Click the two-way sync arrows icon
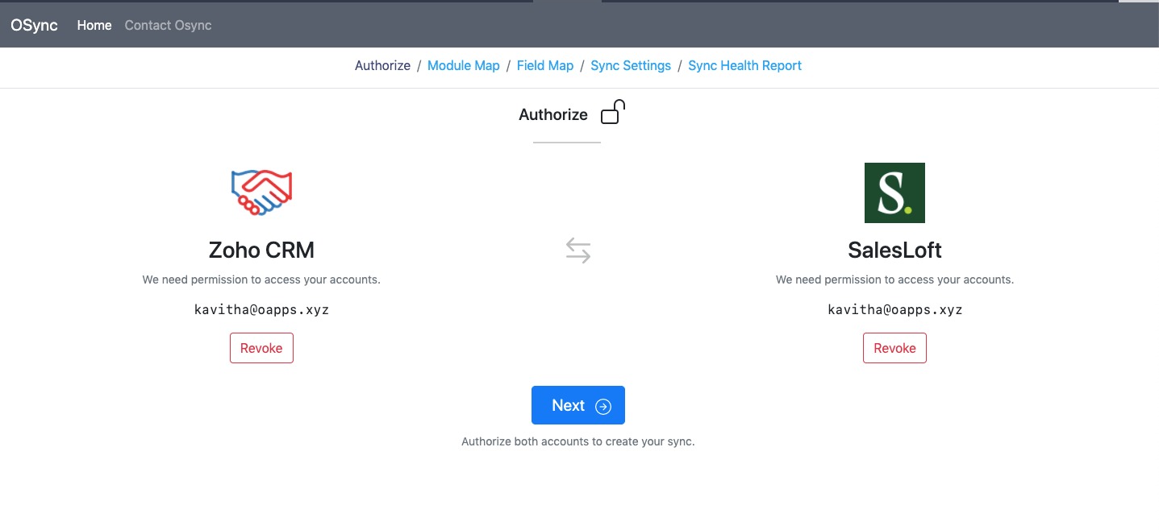 [578, 251]
